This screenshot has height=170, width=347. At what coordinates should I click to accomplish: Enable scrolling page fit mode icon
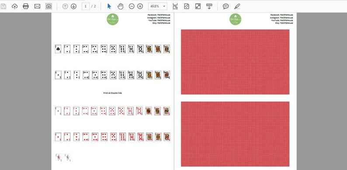point(175,6)
